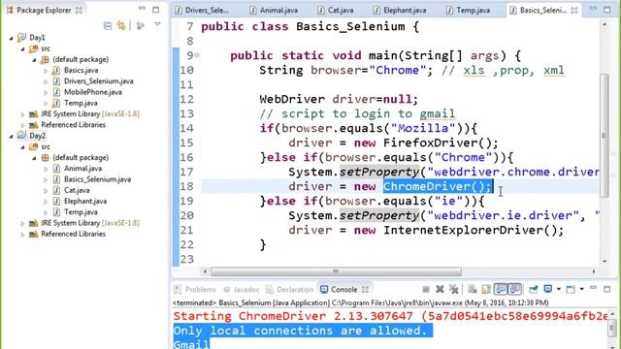Viewport: 621px width, 349px height.
Task: Click the Open Console icon
Action: 571,289
